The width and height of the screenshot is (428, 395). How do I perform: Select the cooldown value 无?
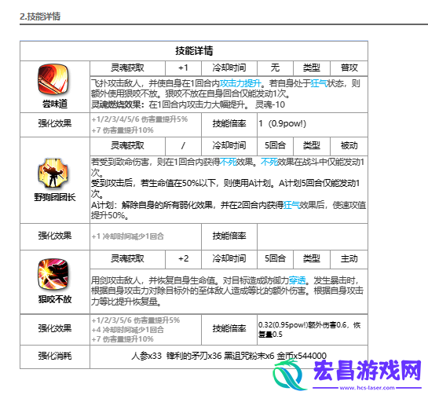click(275, 68)
